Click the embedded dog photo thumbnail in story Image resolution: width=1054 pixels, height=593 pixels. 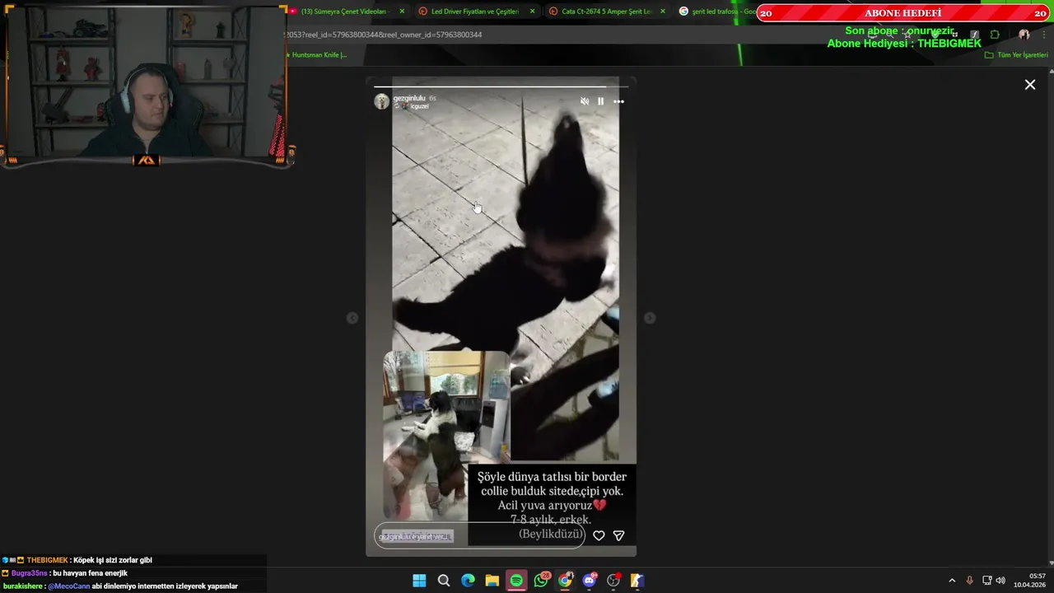(x=447, y=435)
